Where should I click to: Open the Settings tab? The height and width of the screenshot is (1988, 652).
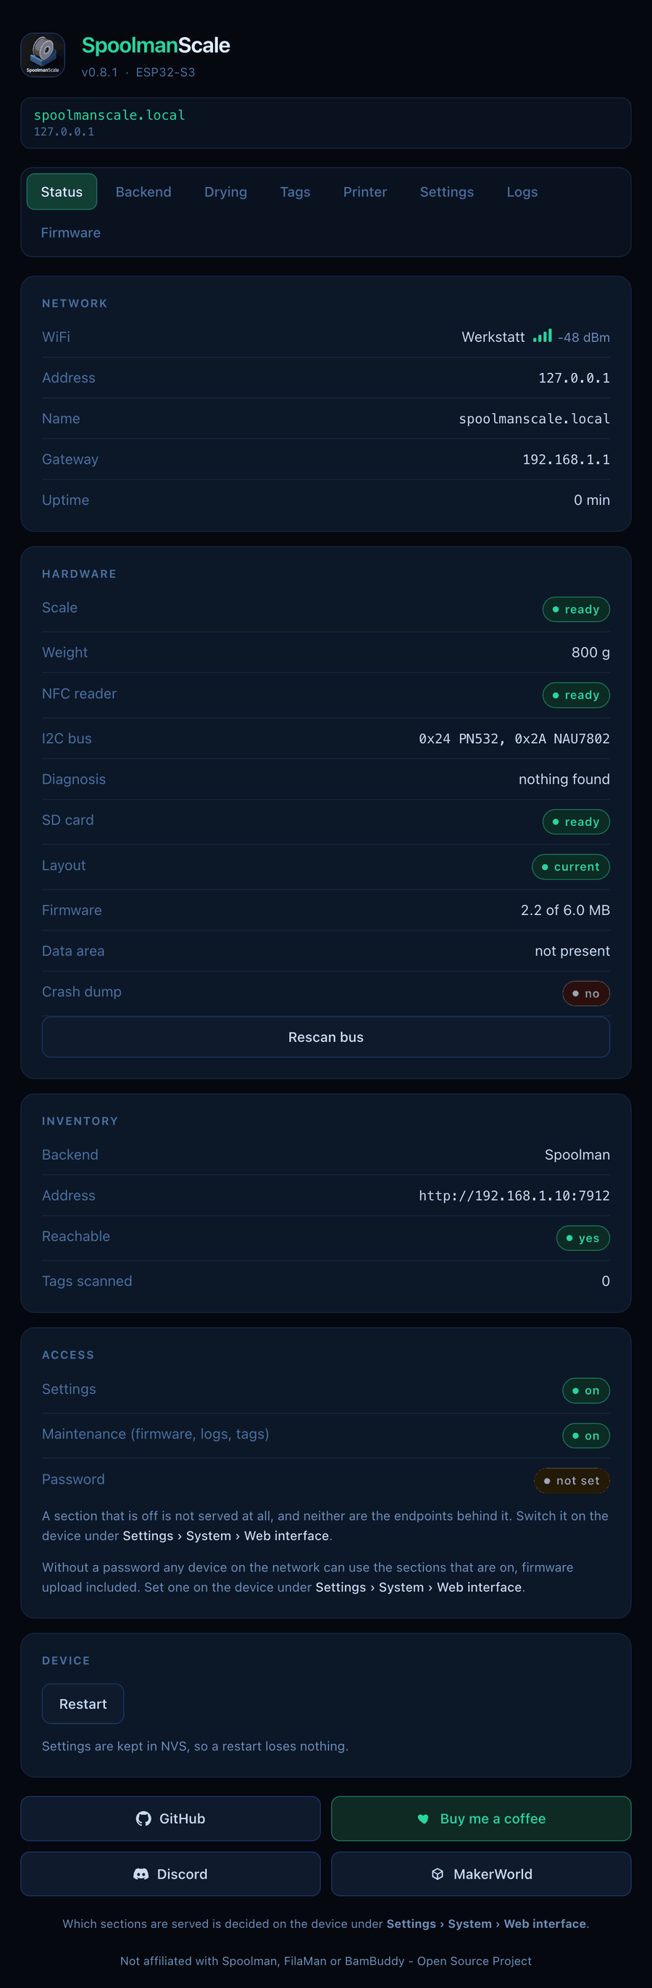(x=447, y=191)
